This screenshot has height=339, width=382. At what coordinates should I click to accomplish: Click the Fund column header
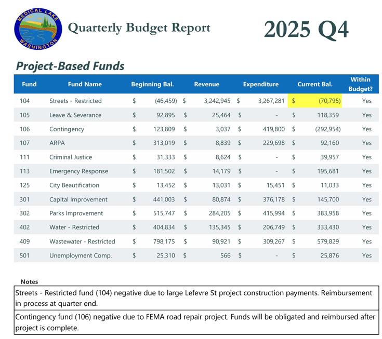coord(29,84)
